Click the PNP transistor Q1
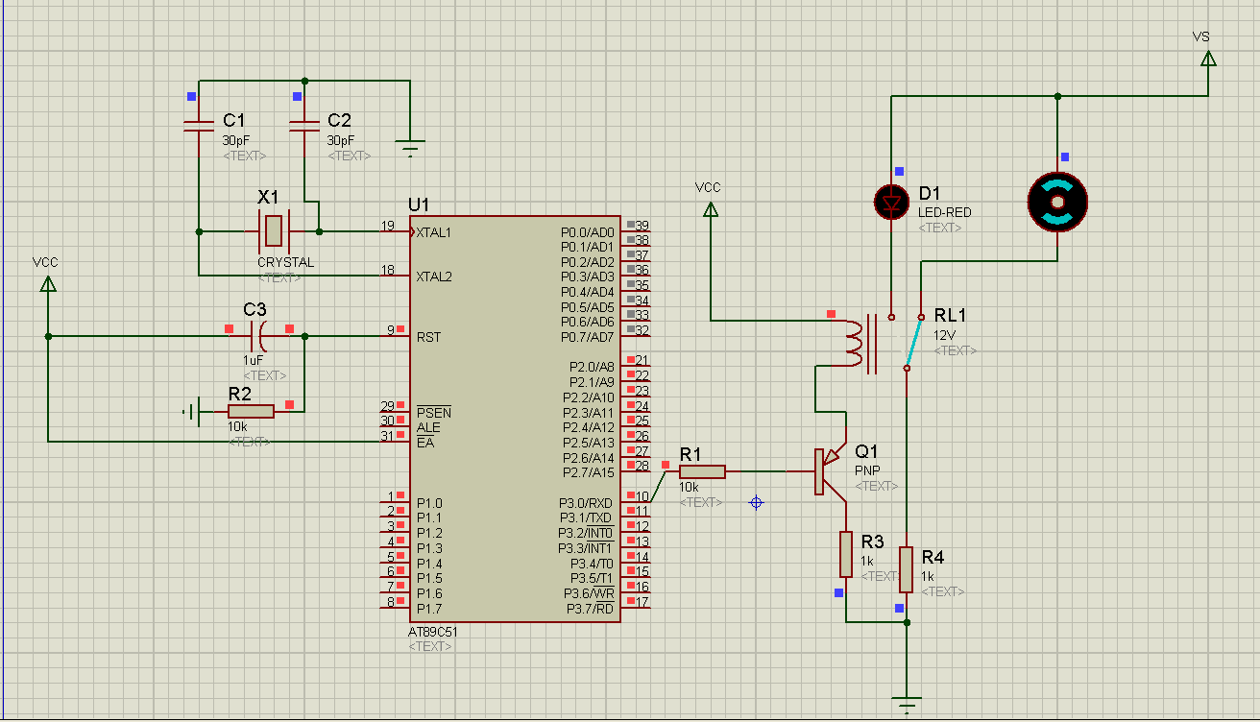 824,471
